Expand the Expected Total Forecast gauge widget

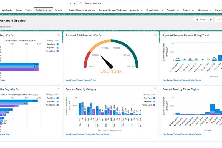pyautogui.click(x=155, y=35)
